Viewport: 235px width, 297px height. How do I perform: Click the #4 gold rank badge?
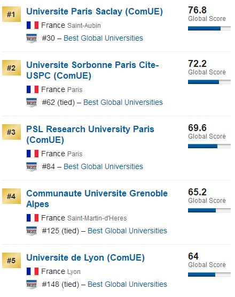[x=11, y=196]
